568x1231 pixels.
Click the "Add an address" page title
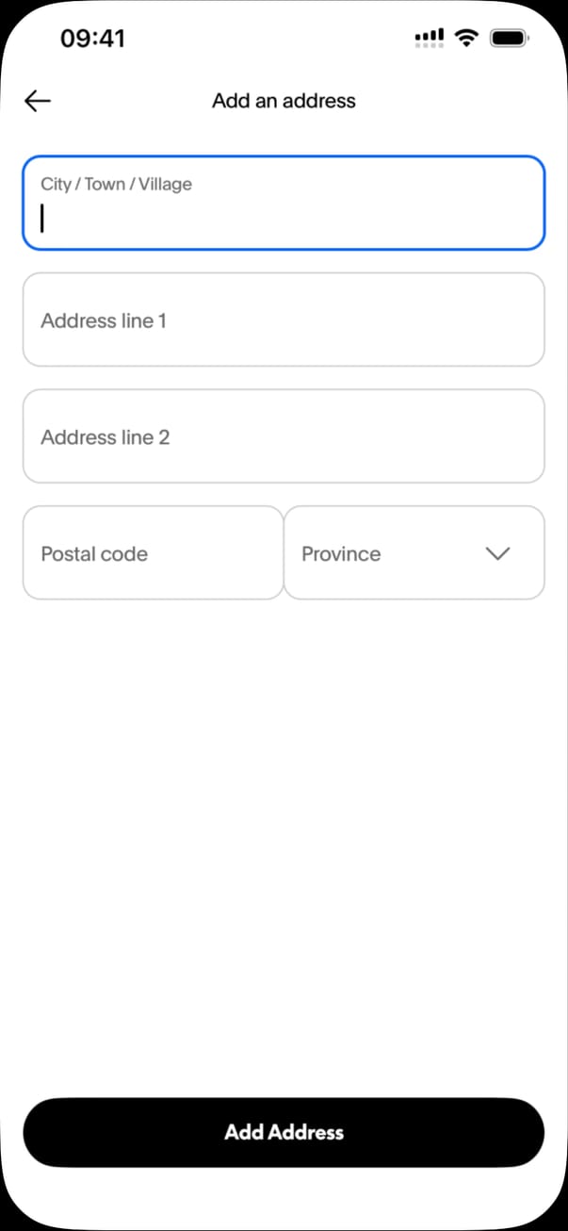tap(284, 101)
